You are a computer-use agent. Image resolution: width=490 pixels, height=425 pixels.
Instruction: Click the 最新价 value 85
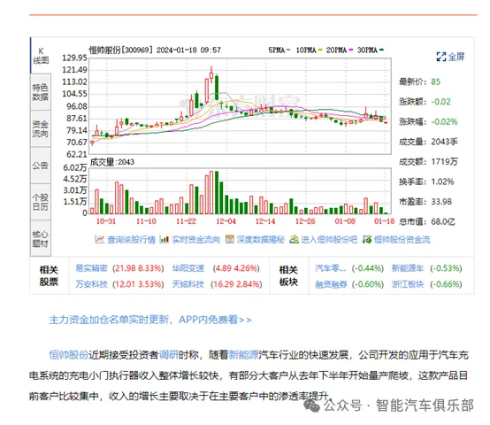click(436, 82)
